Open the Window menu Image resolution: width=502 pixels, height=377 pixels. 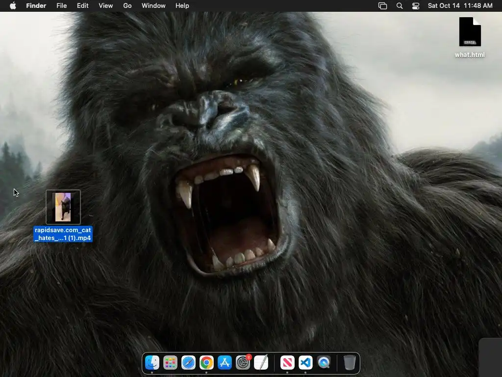click(x=153, y=6)
